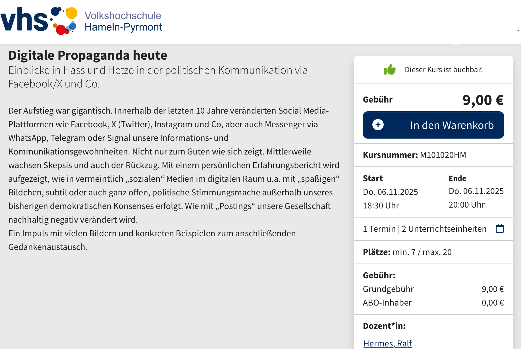This screenshot has height=349, width=521.
Task: Click the start date Do. 06.11.2025
Action: click(x=390, y=192)
